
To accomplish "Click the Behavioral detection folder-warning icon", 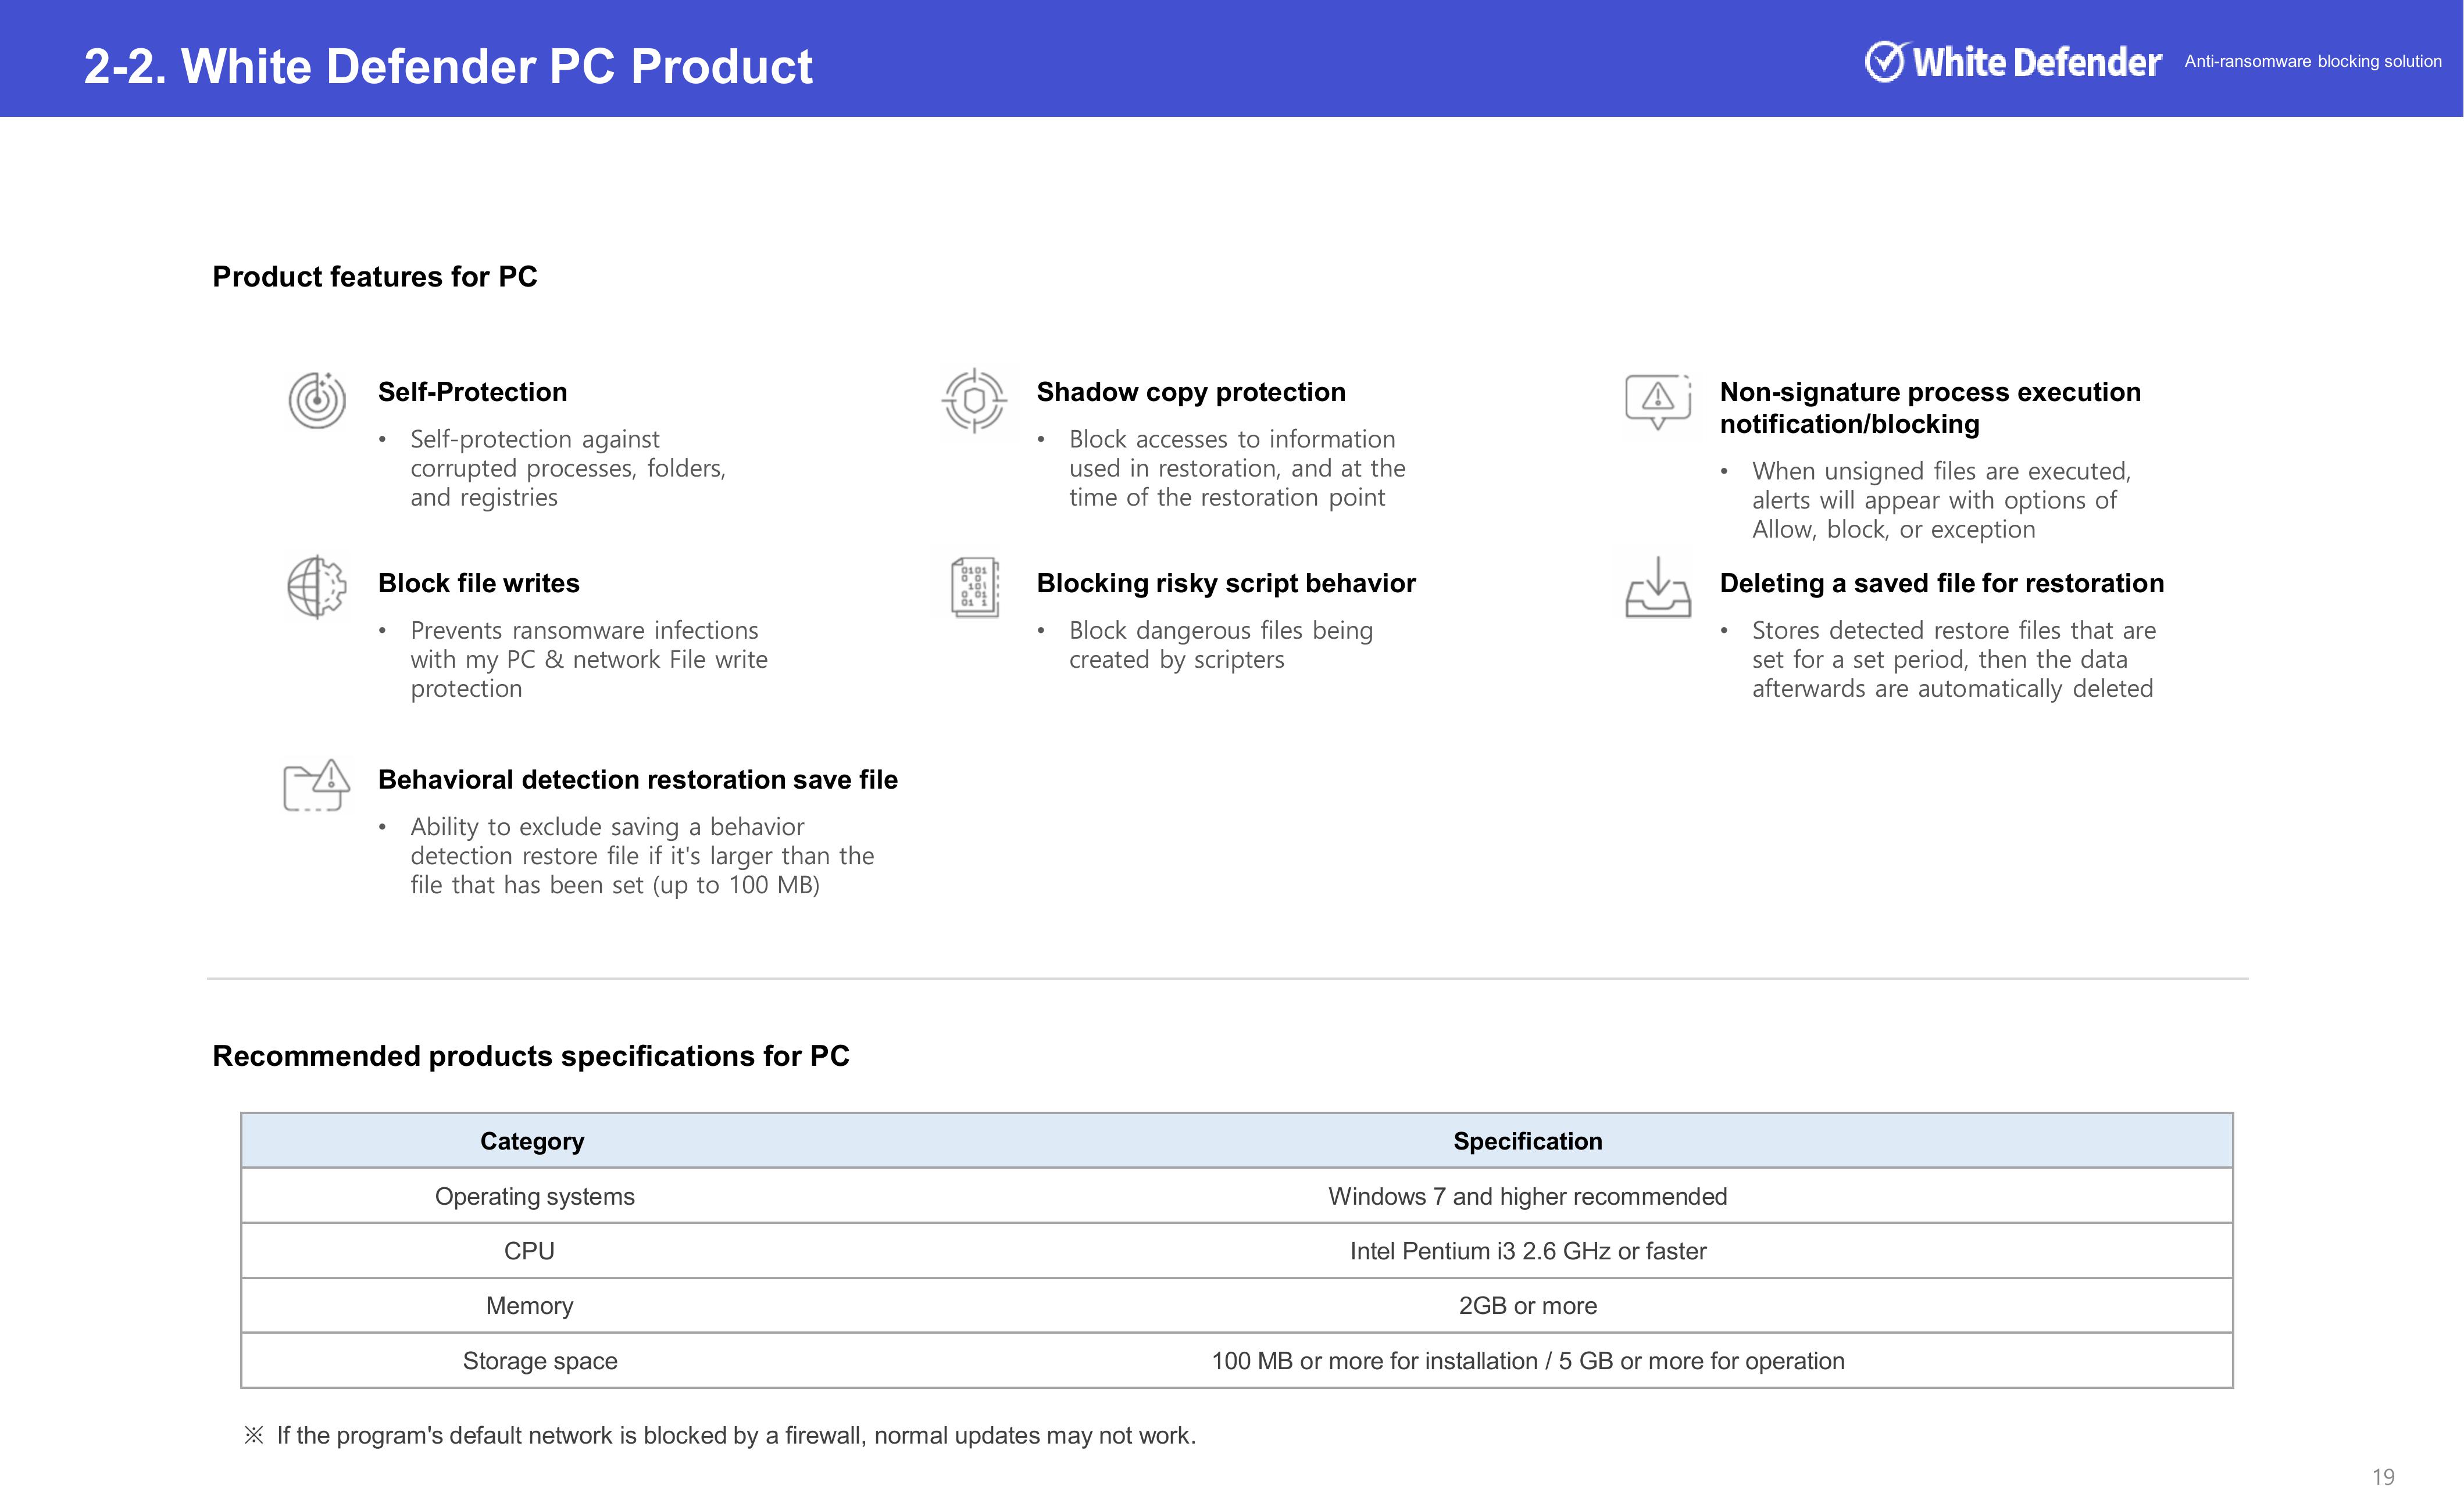I will tap(317, 786).
